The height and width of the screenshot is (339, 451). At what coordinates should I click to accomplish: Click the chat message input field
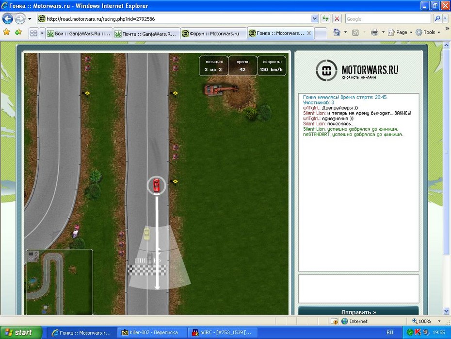358,289
